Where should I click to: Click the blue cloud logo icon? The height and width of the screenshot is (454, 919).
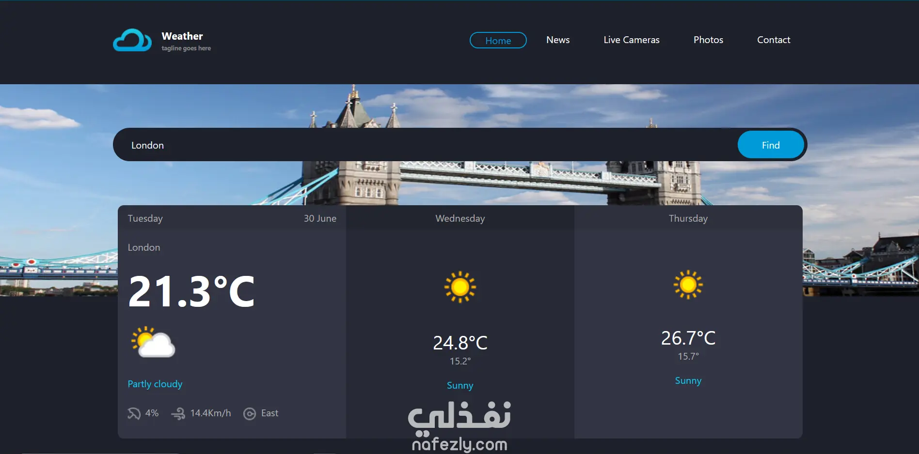tap(132, 40)
